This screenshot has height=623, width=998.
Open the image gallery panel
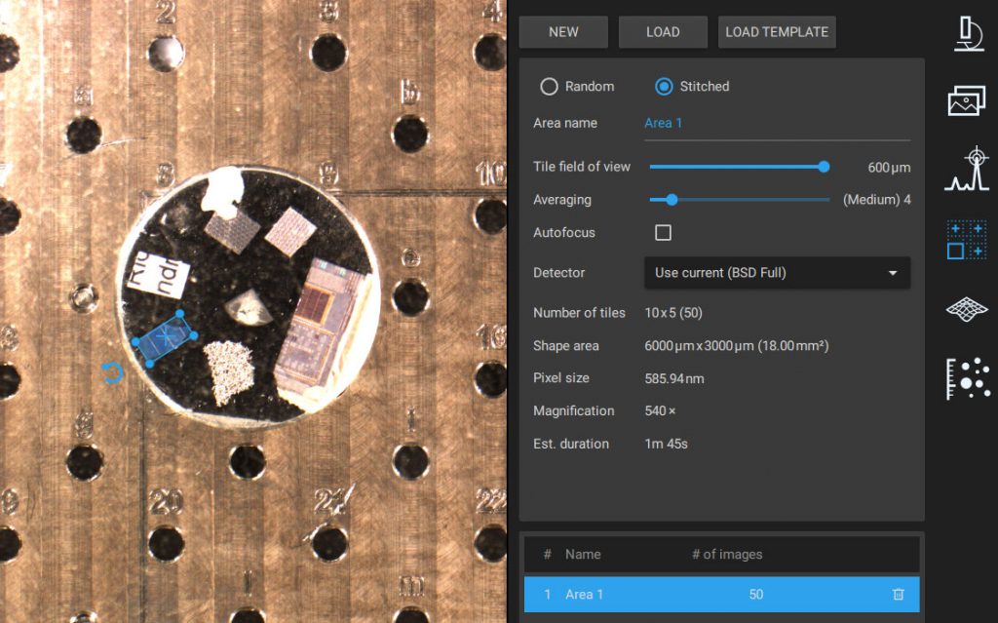[x=966, y=100]
